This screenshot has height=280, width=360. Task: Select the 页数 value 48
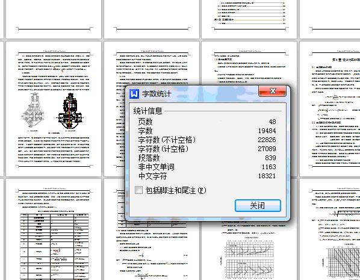coord(272,122)
